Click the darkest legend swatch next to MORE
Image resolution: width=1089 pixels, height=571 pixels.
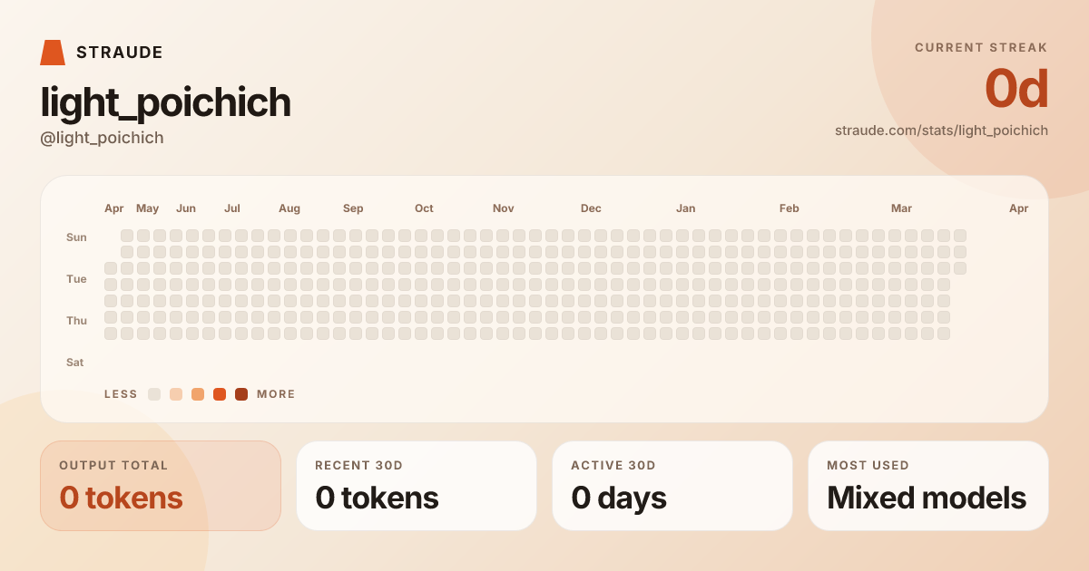click(241, 394)
